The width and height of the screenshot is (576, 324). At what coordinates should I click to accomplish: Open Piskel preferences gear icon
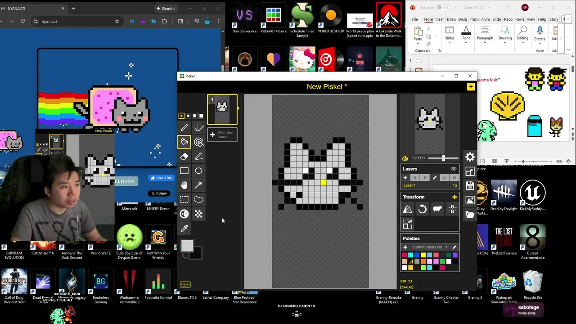pyautogui.click(x=470, y=157)
